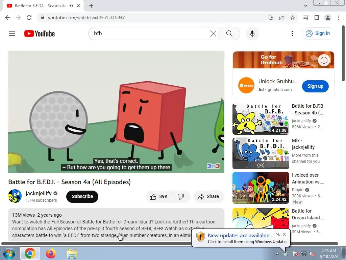Click the address bar URL

[x=86, y=18]
